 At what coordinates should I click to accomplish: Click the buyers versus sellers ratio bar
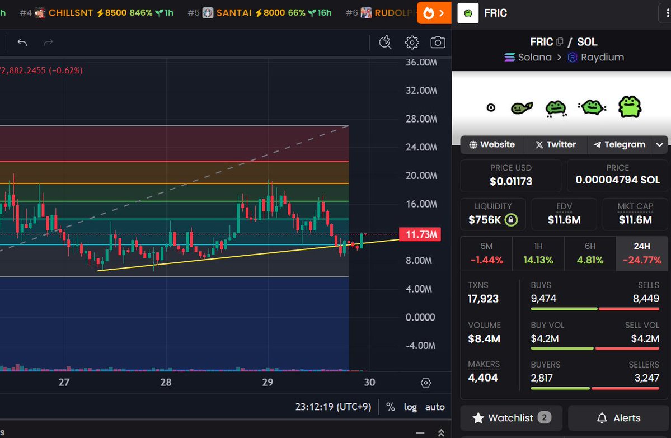[595, 388]
